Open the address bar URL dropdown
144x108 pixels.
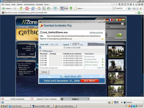click(136, 13)
